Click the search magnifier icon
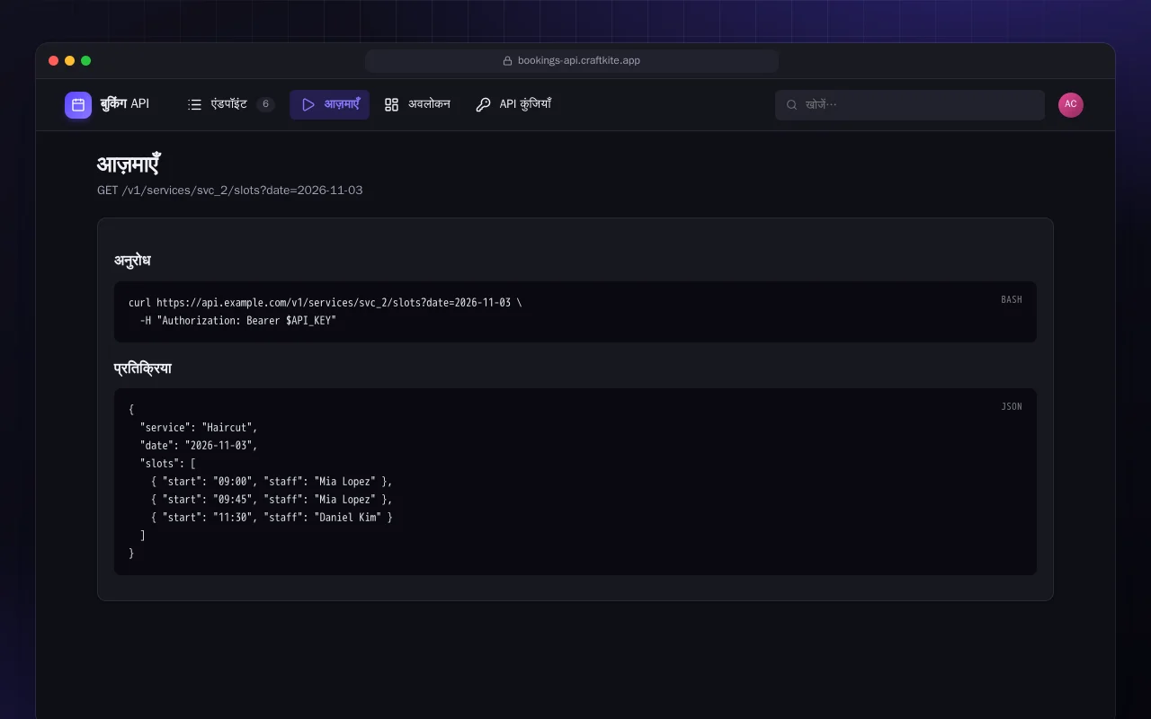This screenshot has width=1151, height=719. tap(792, 105)
